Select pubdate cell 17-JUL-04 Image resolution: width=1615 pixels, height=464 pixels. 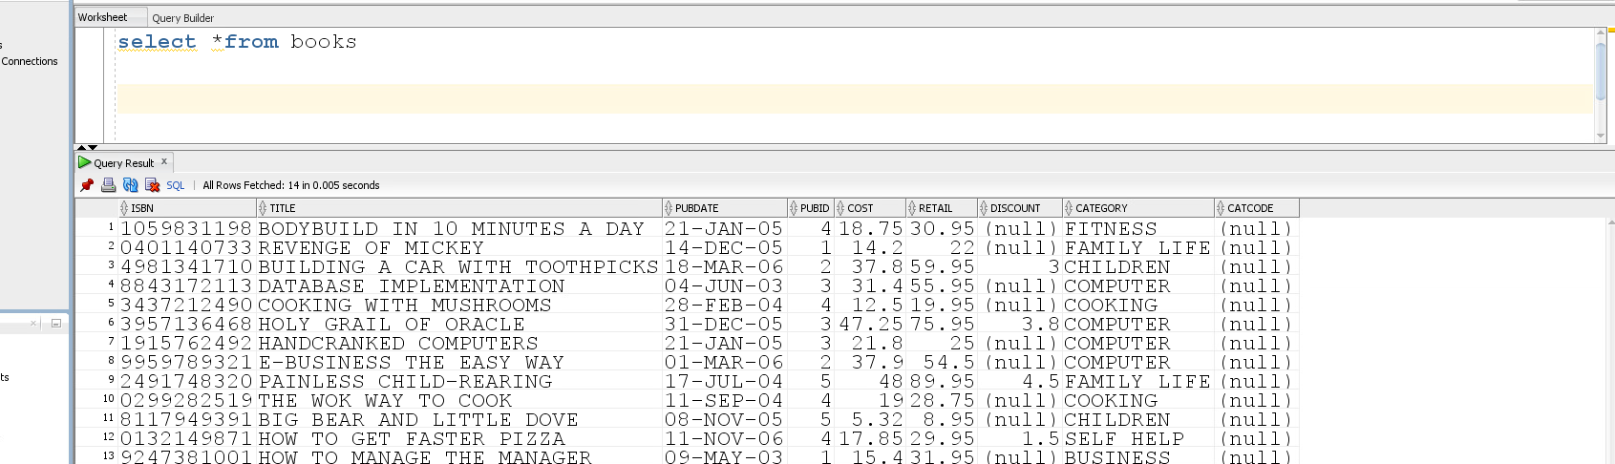724,382
